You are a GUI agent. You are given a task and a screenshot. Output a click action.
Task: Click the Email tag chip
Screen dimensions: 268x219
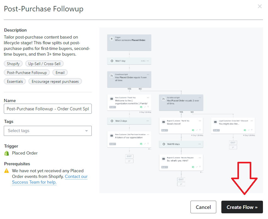pos(60,73)
